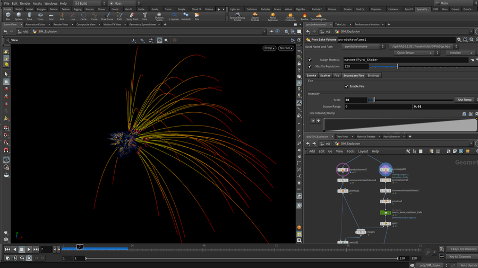The height and width of the screenshot is (268, 478).
Task: Click the Tube shelf tool
Action: click(x=30, y=16)
